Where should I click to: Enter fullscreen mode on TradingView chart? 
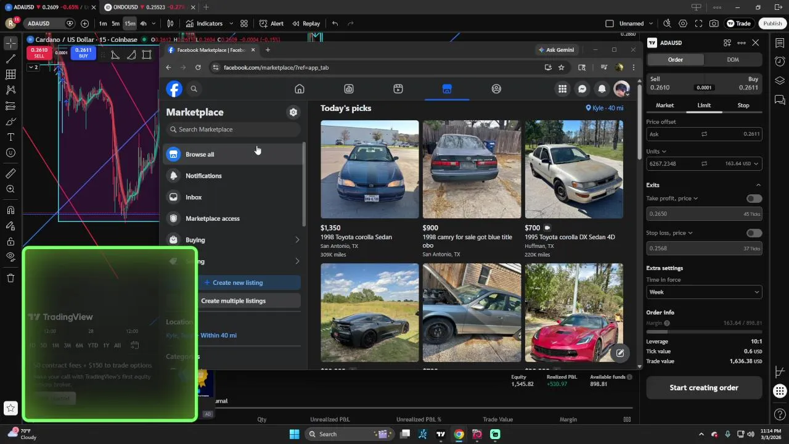[x=698, y=23]
